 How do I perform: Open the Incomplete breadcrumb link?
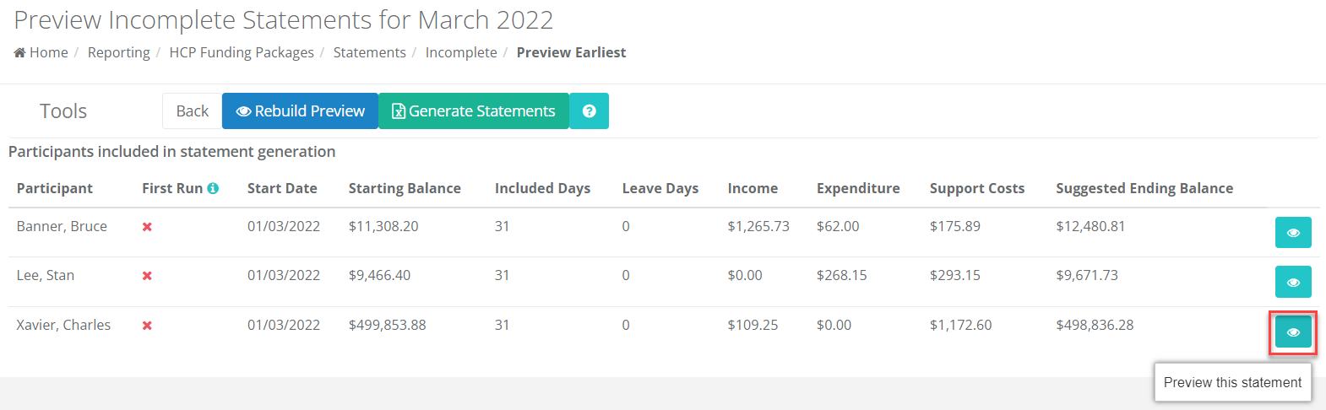[461, 52]
